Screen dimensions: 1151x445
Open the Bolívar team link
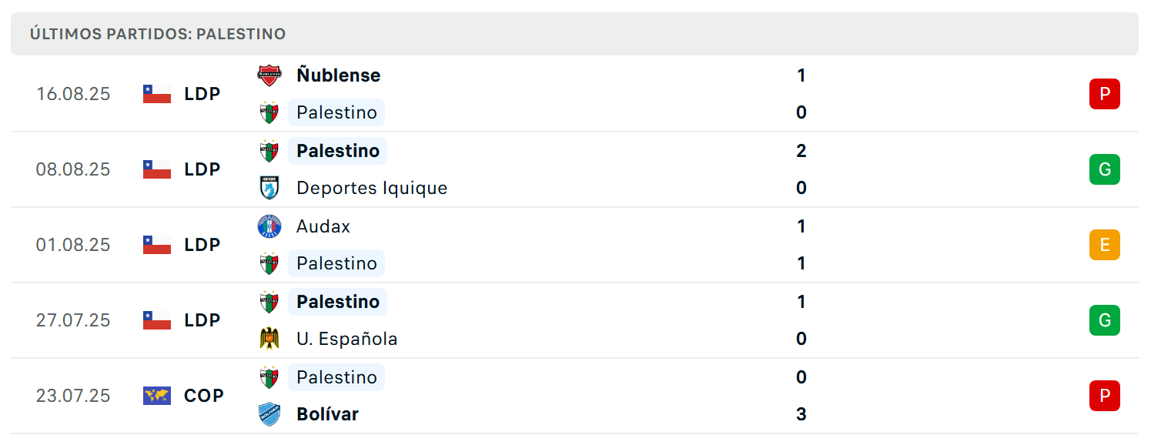328,414
